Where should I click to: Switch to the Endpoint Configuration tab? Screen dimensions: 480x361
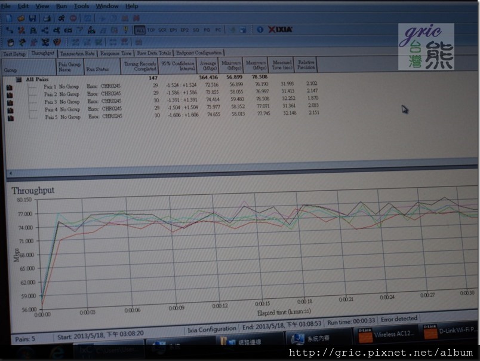pos(199,53)
